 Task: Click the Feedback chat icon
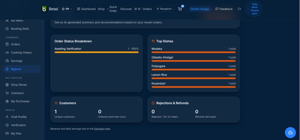pos(217,9)
